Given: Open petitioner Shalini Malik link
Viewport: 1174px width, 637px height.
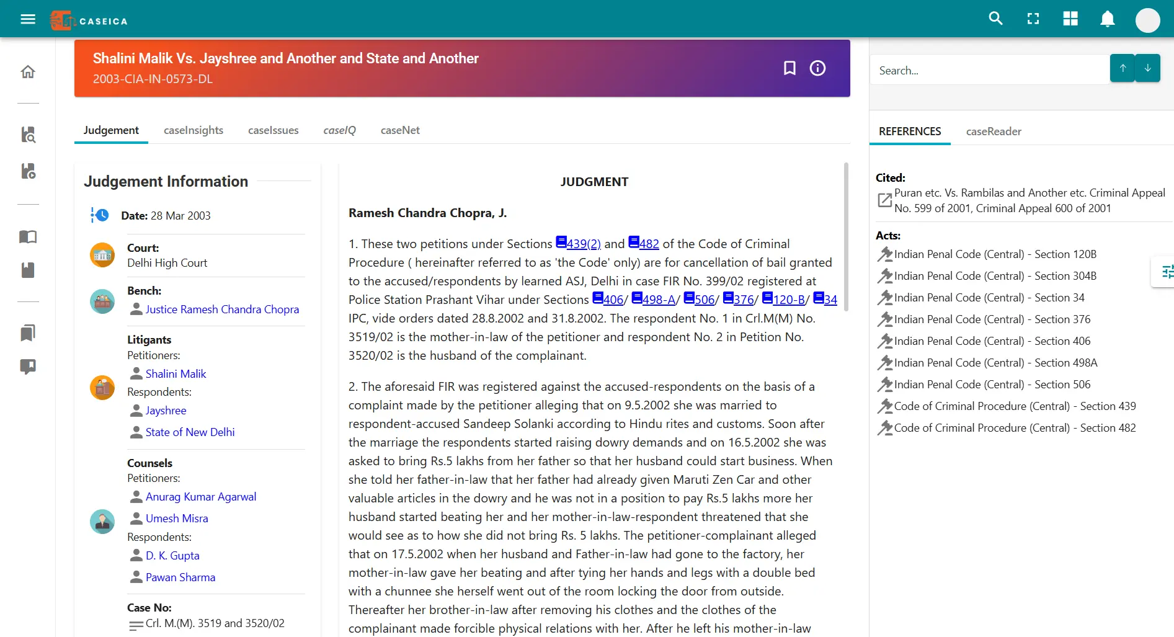Looking at the screenshot, I should [x=176, y=373].
